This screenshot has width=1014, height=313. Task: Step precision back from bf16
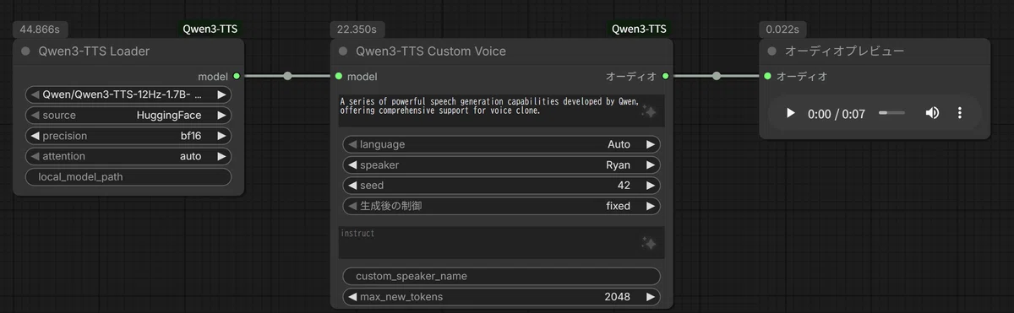point(35,136)
